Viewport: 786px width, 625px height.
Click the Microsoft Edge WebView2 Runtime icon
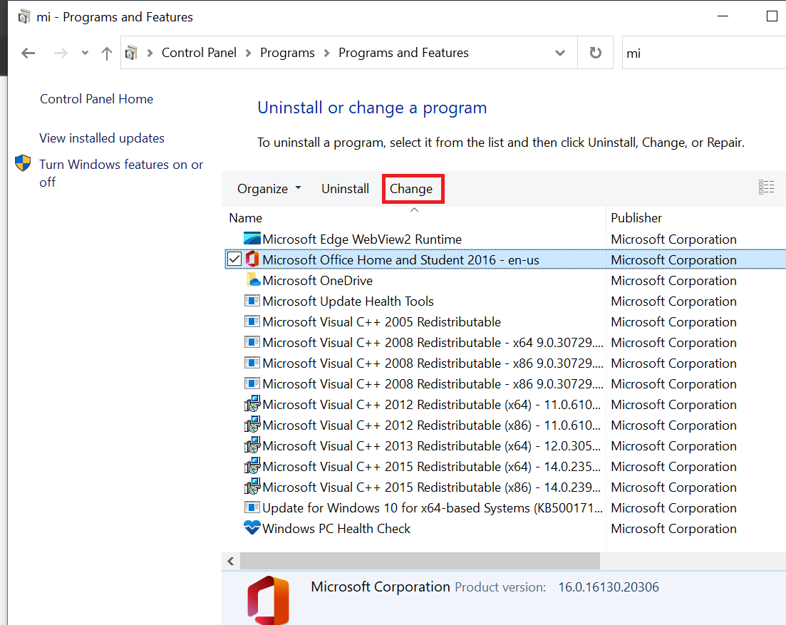click(252, 239)
